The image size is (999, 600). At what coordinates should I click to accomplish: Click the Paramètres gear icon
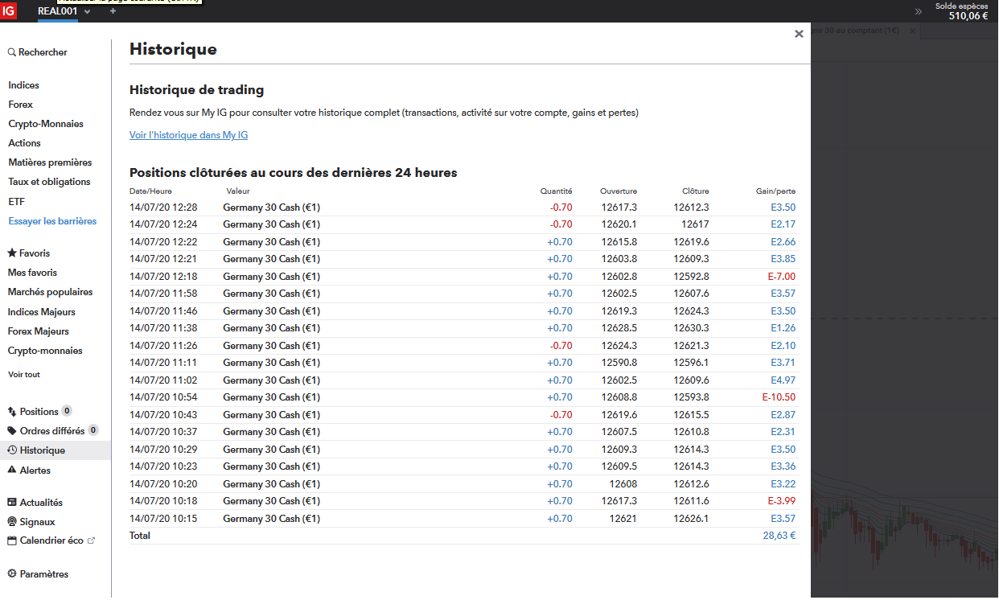(x=12, y=574)
